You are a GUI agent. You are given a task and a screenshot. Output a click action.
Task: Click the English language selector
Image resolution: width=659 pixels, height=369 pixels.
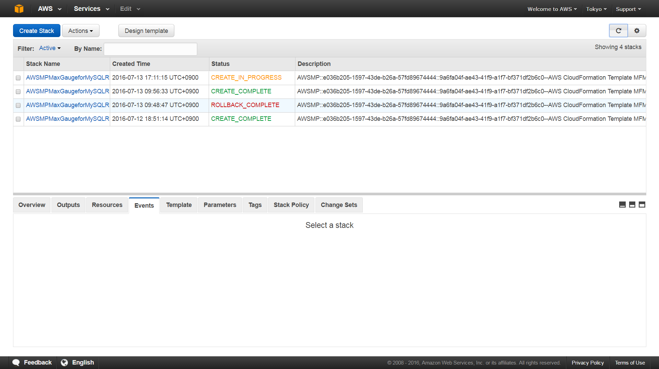(x=78, y=362)
